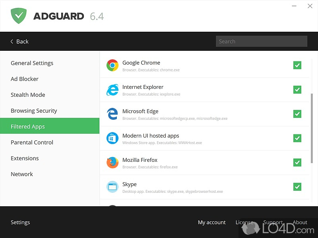This screenshot has height=238, width=318.
Task: Open the Network settings section
Action: point(50,174)
